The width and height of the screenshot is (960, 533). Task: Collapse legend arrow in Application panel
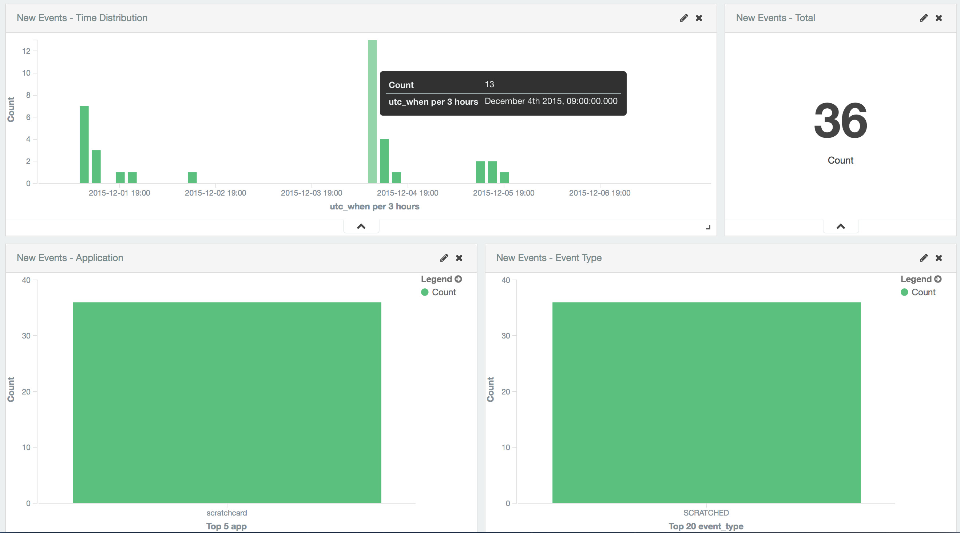coord(459,279)
